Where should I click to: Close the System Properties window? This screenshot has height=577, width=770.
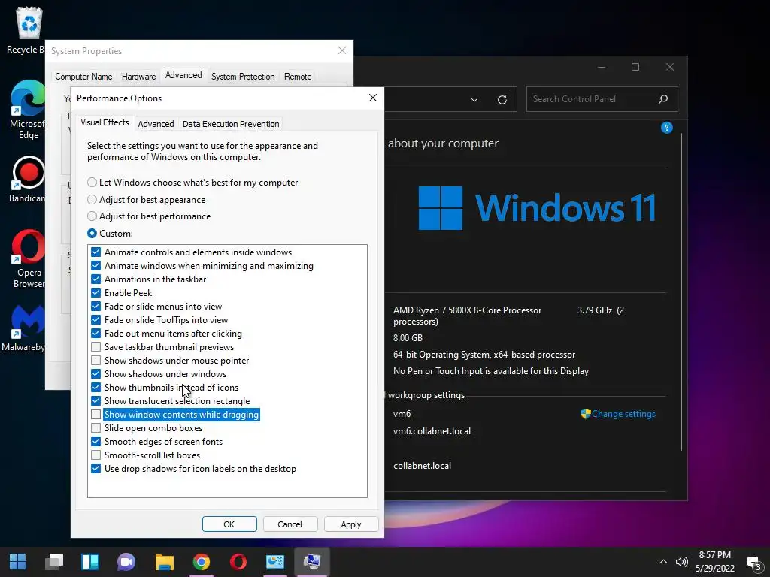point(342,50)
